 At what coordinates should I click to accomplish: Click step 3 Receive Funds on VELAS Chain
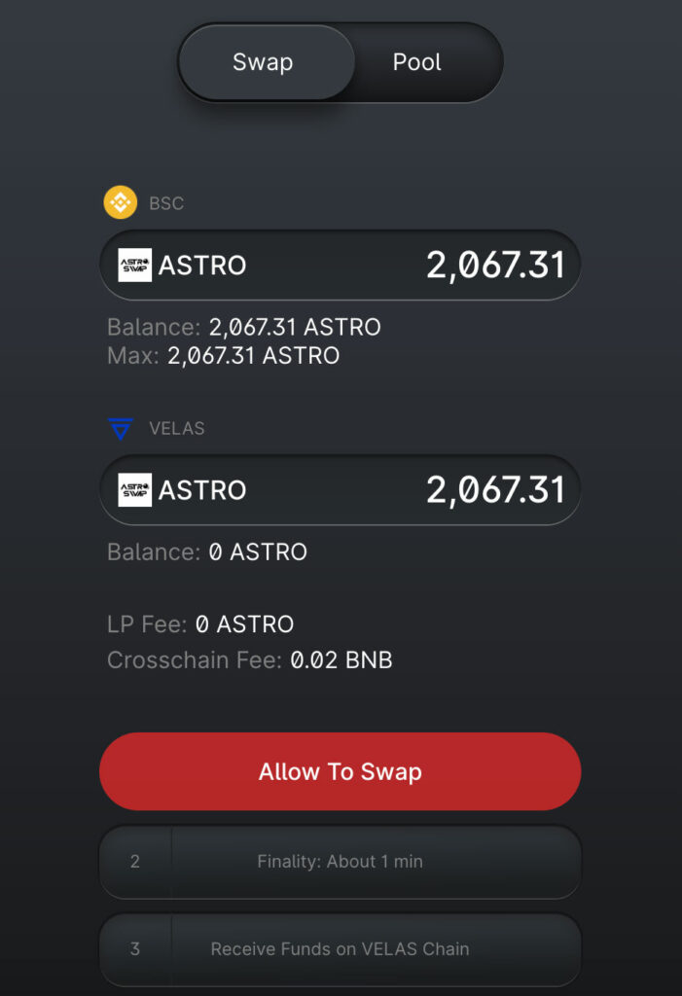point(341,949)
